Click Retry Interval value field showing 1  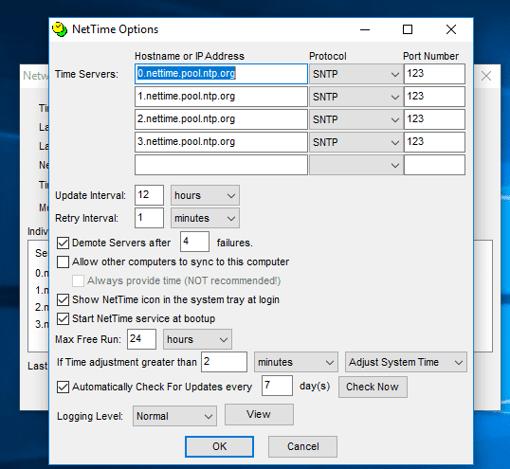click(x=149, y=218)
